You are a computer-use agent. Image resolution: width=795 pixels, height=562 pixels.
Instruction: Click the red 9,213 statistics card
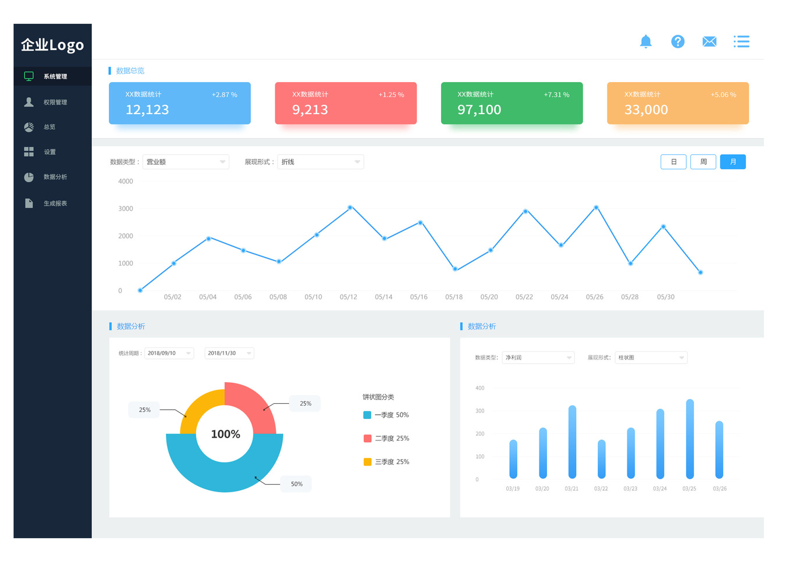(x=346, y=103)
